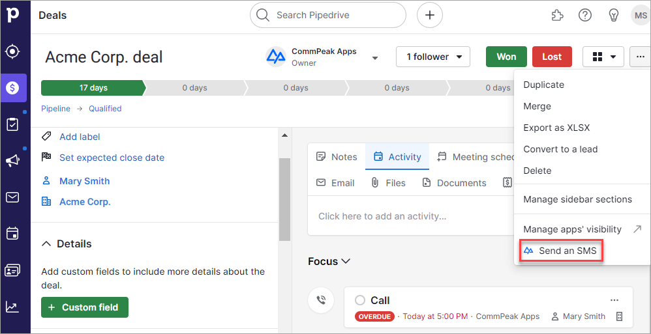
Task: Click the Add label link
Action: [x=80, y=137]
